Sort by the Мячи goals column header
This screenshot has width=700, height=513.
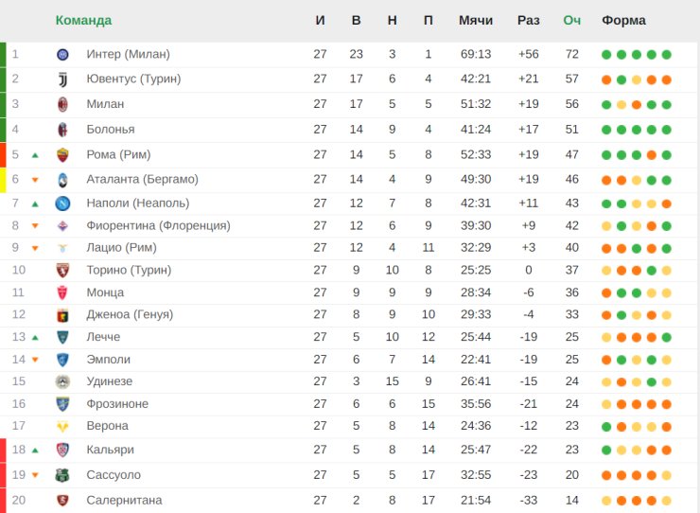[x=476, y=21]
